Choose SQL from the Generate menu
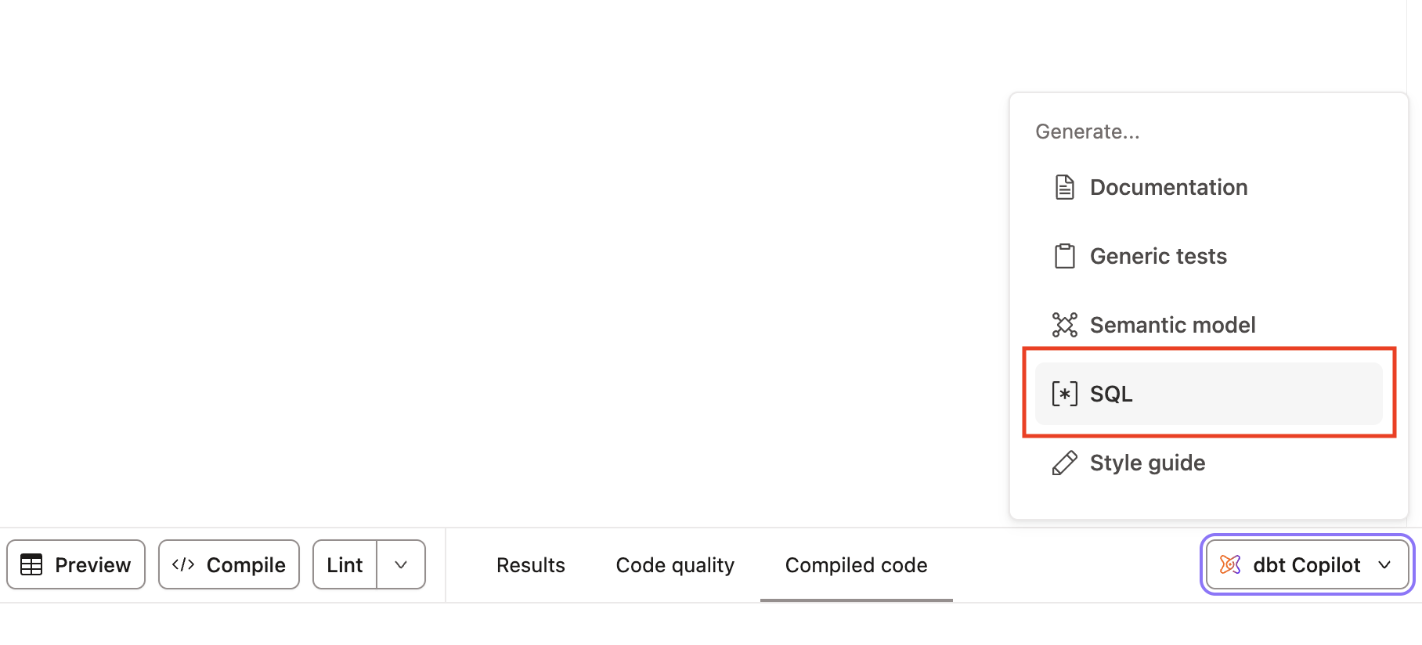Screen dimensions: 1422x645 coord(1112,394)
